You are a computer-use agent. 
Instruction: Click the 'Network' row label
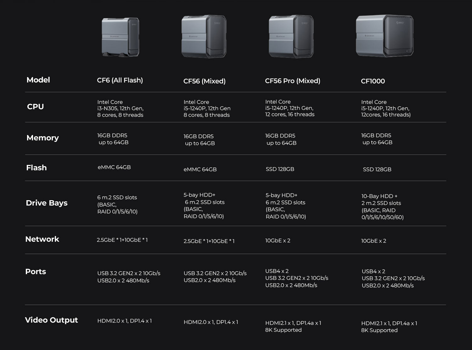coord(42,239)
